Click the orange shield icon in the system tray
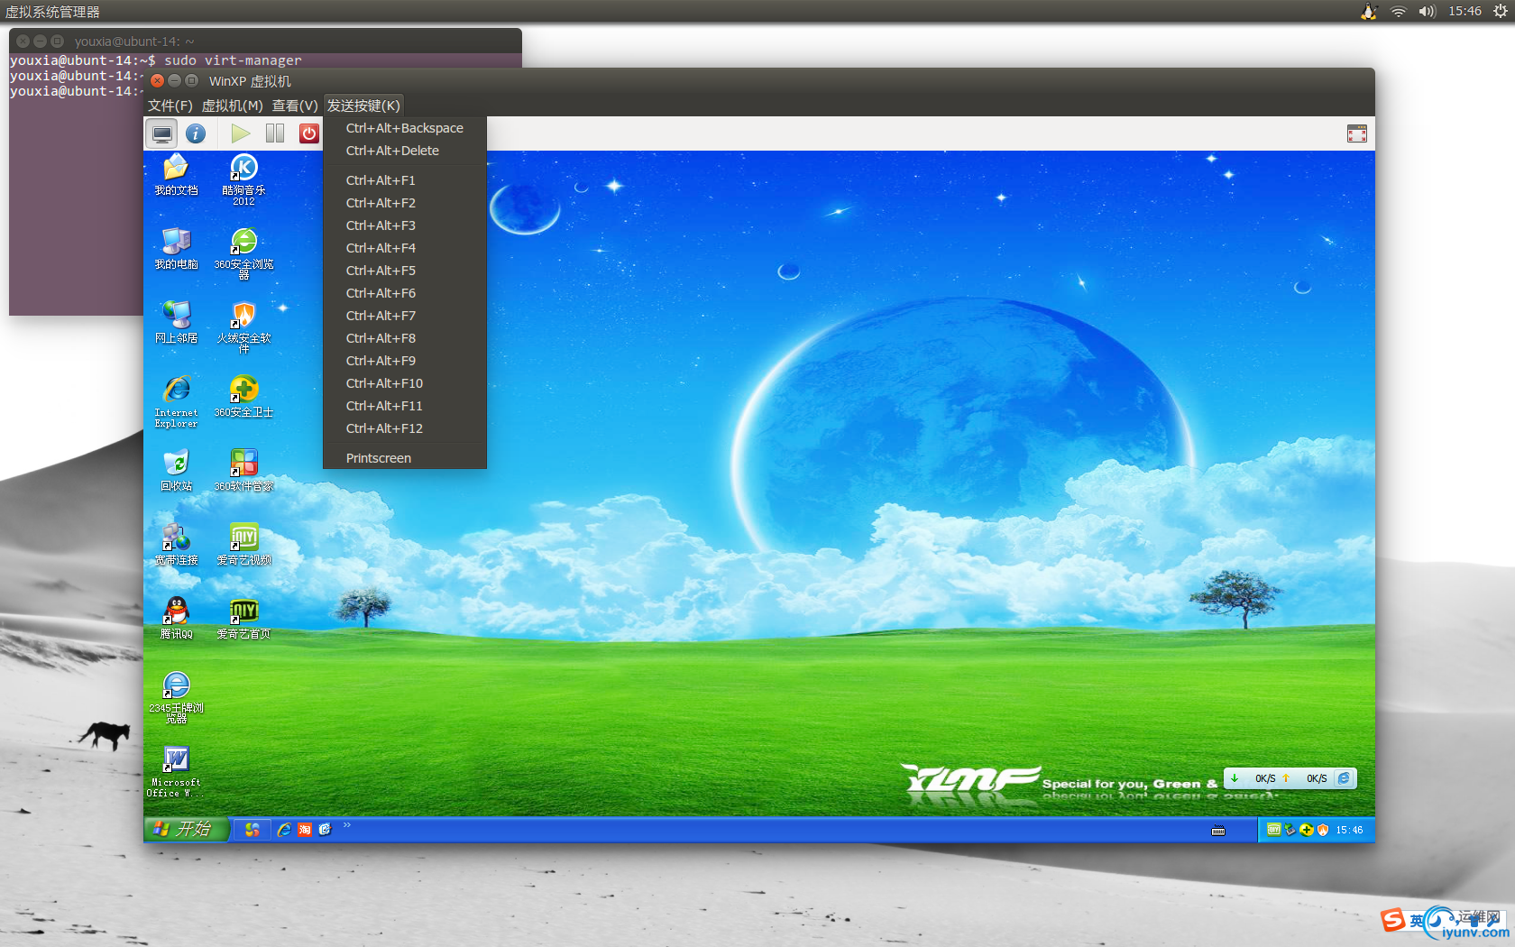Viewport: 1515px width, 947px height. [1323, 830]
